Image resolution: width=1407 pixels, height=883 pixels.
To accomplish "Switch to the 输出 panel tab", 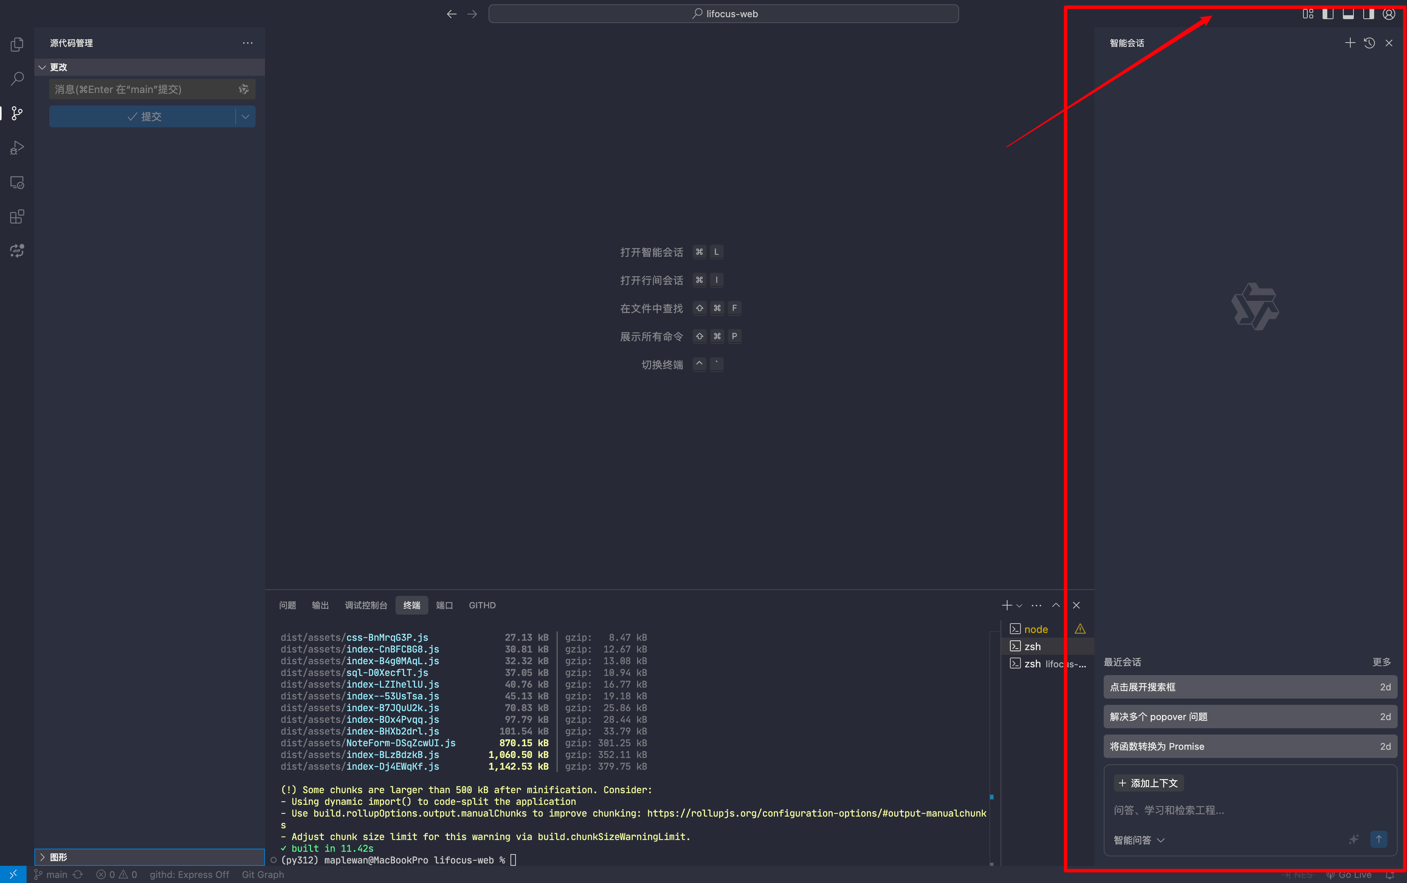I will click(320, 605).
